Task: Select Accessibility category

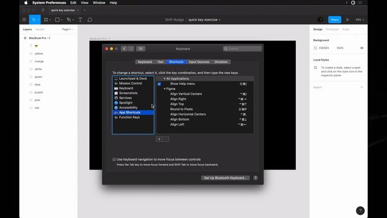Action: click(133, 108)
